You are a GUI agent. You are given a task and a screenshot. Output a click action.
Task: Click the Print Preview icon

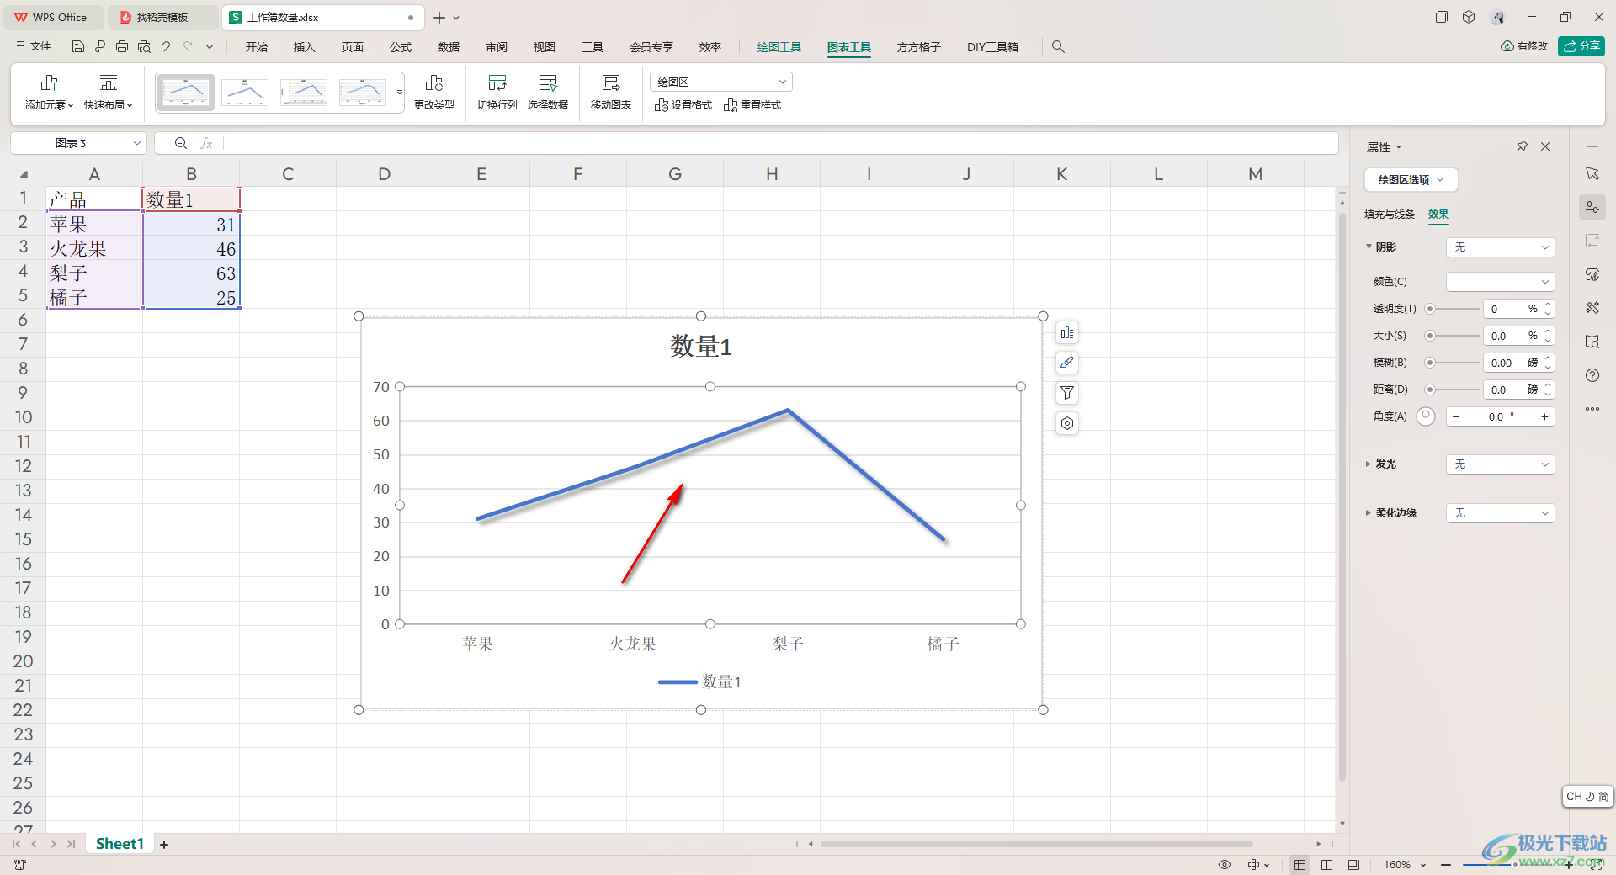144,47
